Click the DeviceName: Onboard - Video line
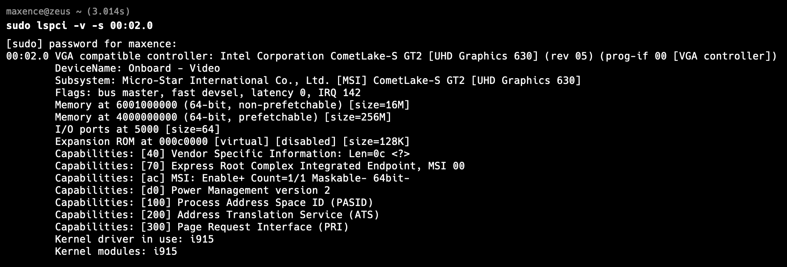This screenshot has width=787, height=267. 138,68
